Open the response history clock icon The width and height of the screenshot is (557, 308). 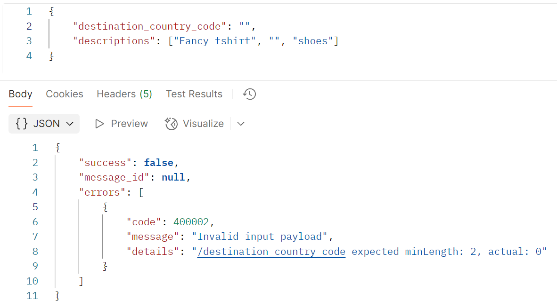click(x=249, y=94)
